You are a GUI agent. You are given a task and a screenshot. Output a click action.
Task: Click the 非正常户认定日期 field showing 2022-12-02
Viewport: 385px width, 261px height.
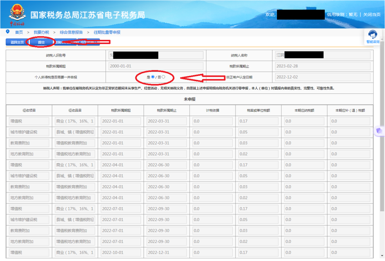(323, 77)
